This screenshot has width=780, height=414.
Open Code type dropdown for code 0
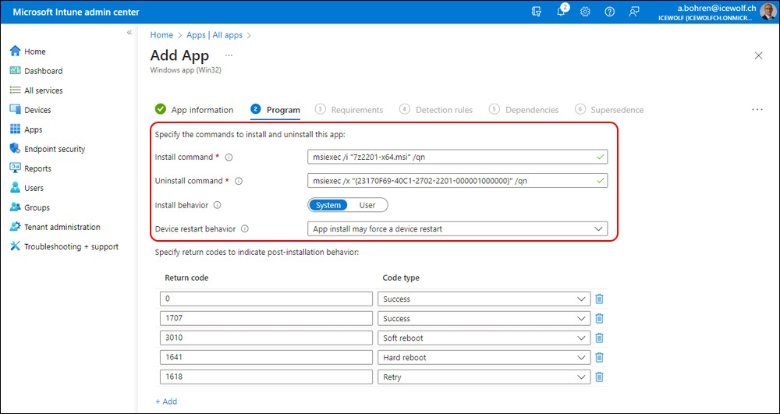click(x=484, y=299)
